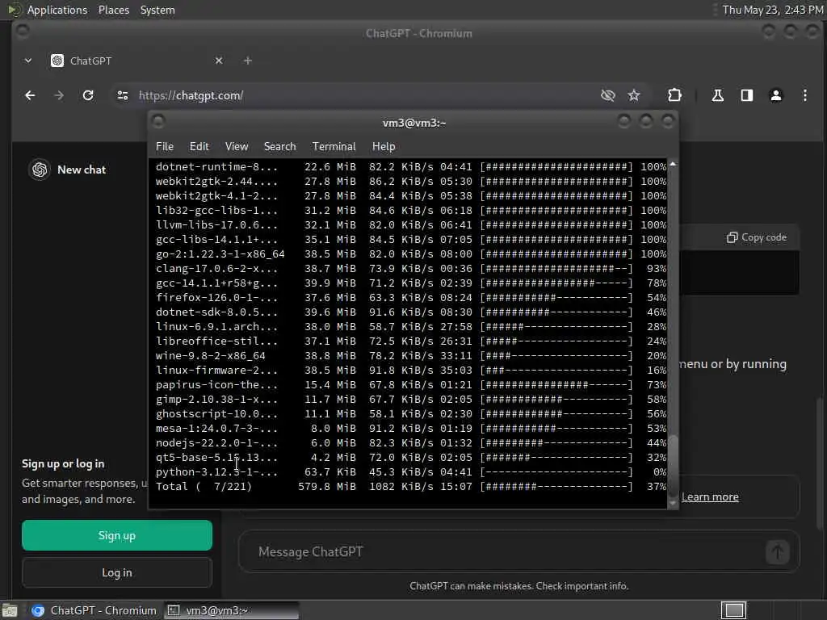Click the wine-9.8-2-x86_64 package line
The width and height of the screenshot is (827, 620).
click(x=410, y=356)
